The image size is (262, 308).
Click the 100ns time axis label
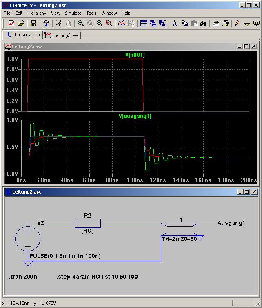coord(135,180)
